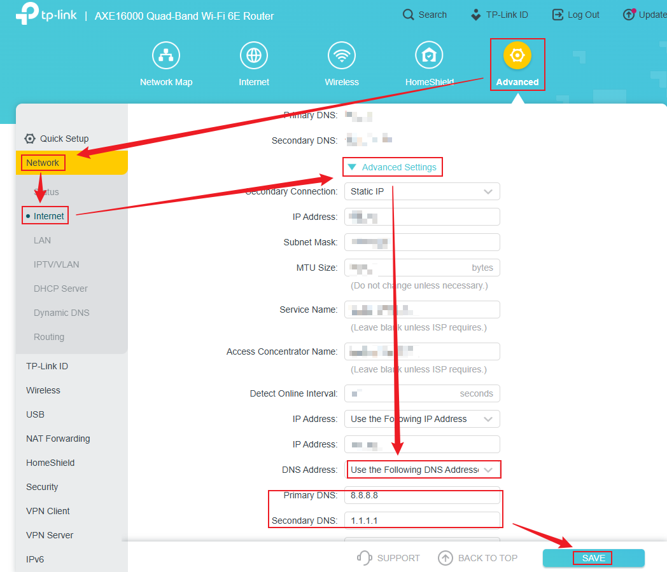Image resolution: width=667 pixels, height=572 pixels.
Task: Click the Quick Setup gear icon
Action: click(x=29, y=139)
